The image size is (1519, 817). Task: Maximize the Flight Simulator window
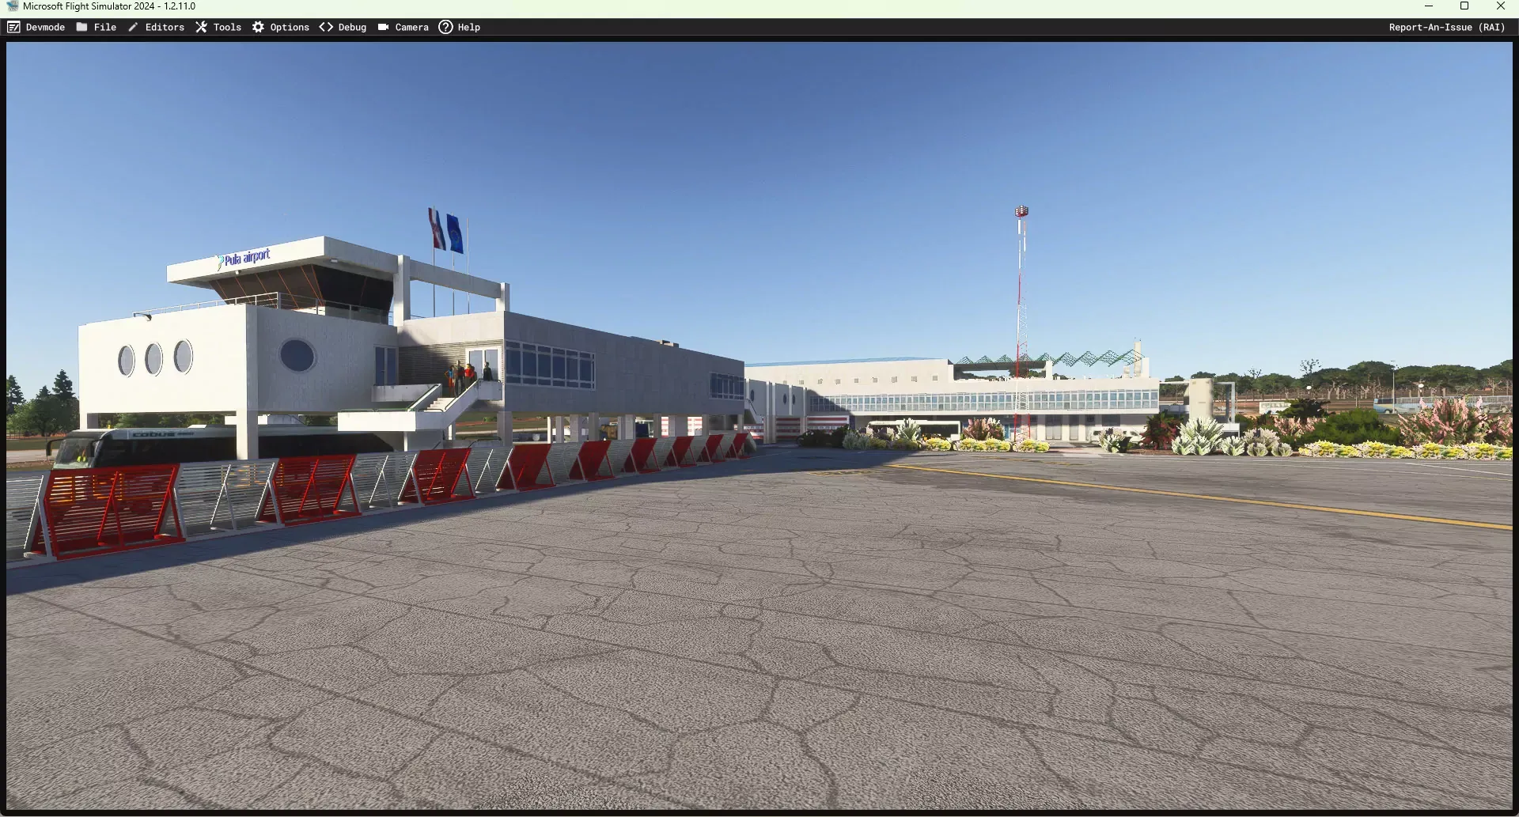[x=1464, y=6]
